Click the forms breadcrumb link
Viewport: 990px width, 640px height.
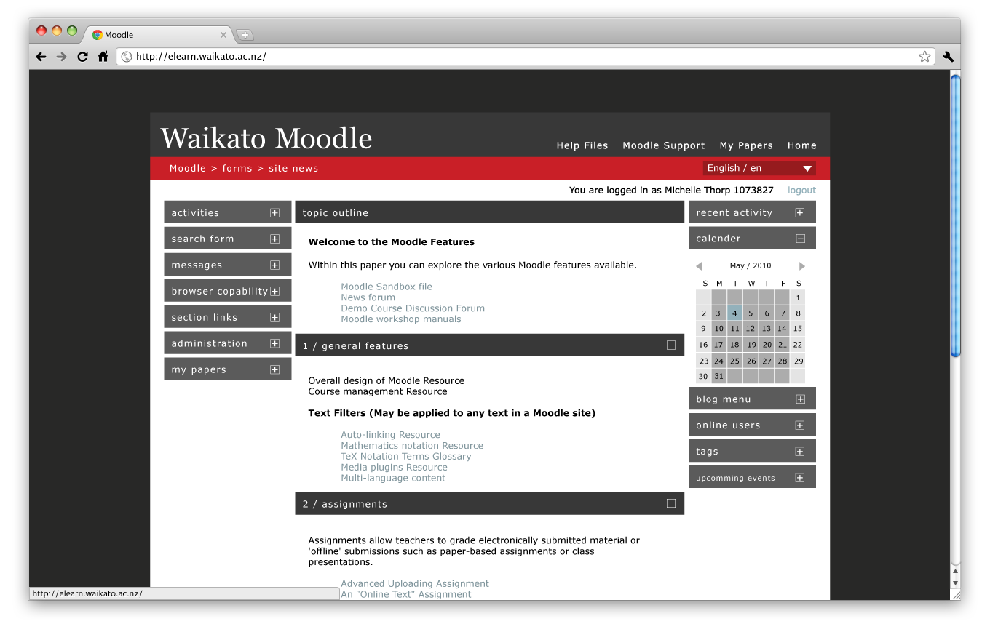[237, 168]
